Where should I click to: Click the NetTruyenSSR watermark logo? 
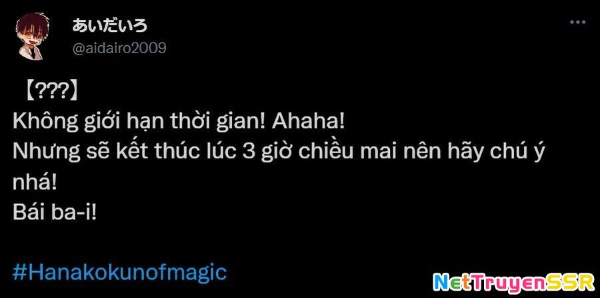(x=514, y=283)
